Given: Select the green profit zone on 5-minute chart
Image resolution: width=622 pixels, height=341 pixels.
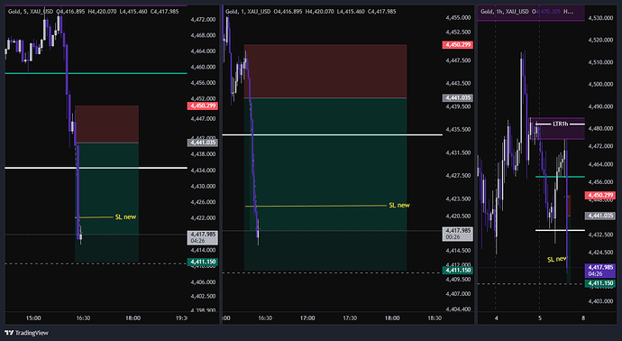Looking at the screenshot, I should click(x=106, y=202).
